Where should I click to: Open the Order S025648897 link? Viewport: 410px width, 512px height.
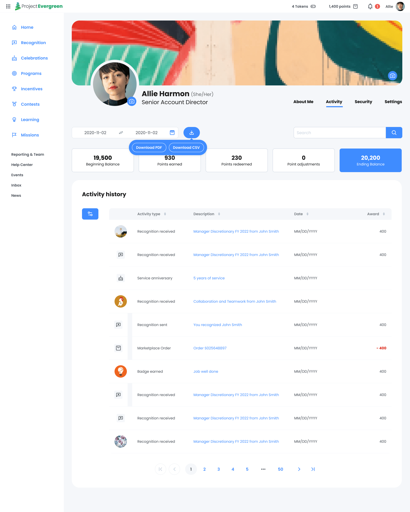(x=210, y=348)
